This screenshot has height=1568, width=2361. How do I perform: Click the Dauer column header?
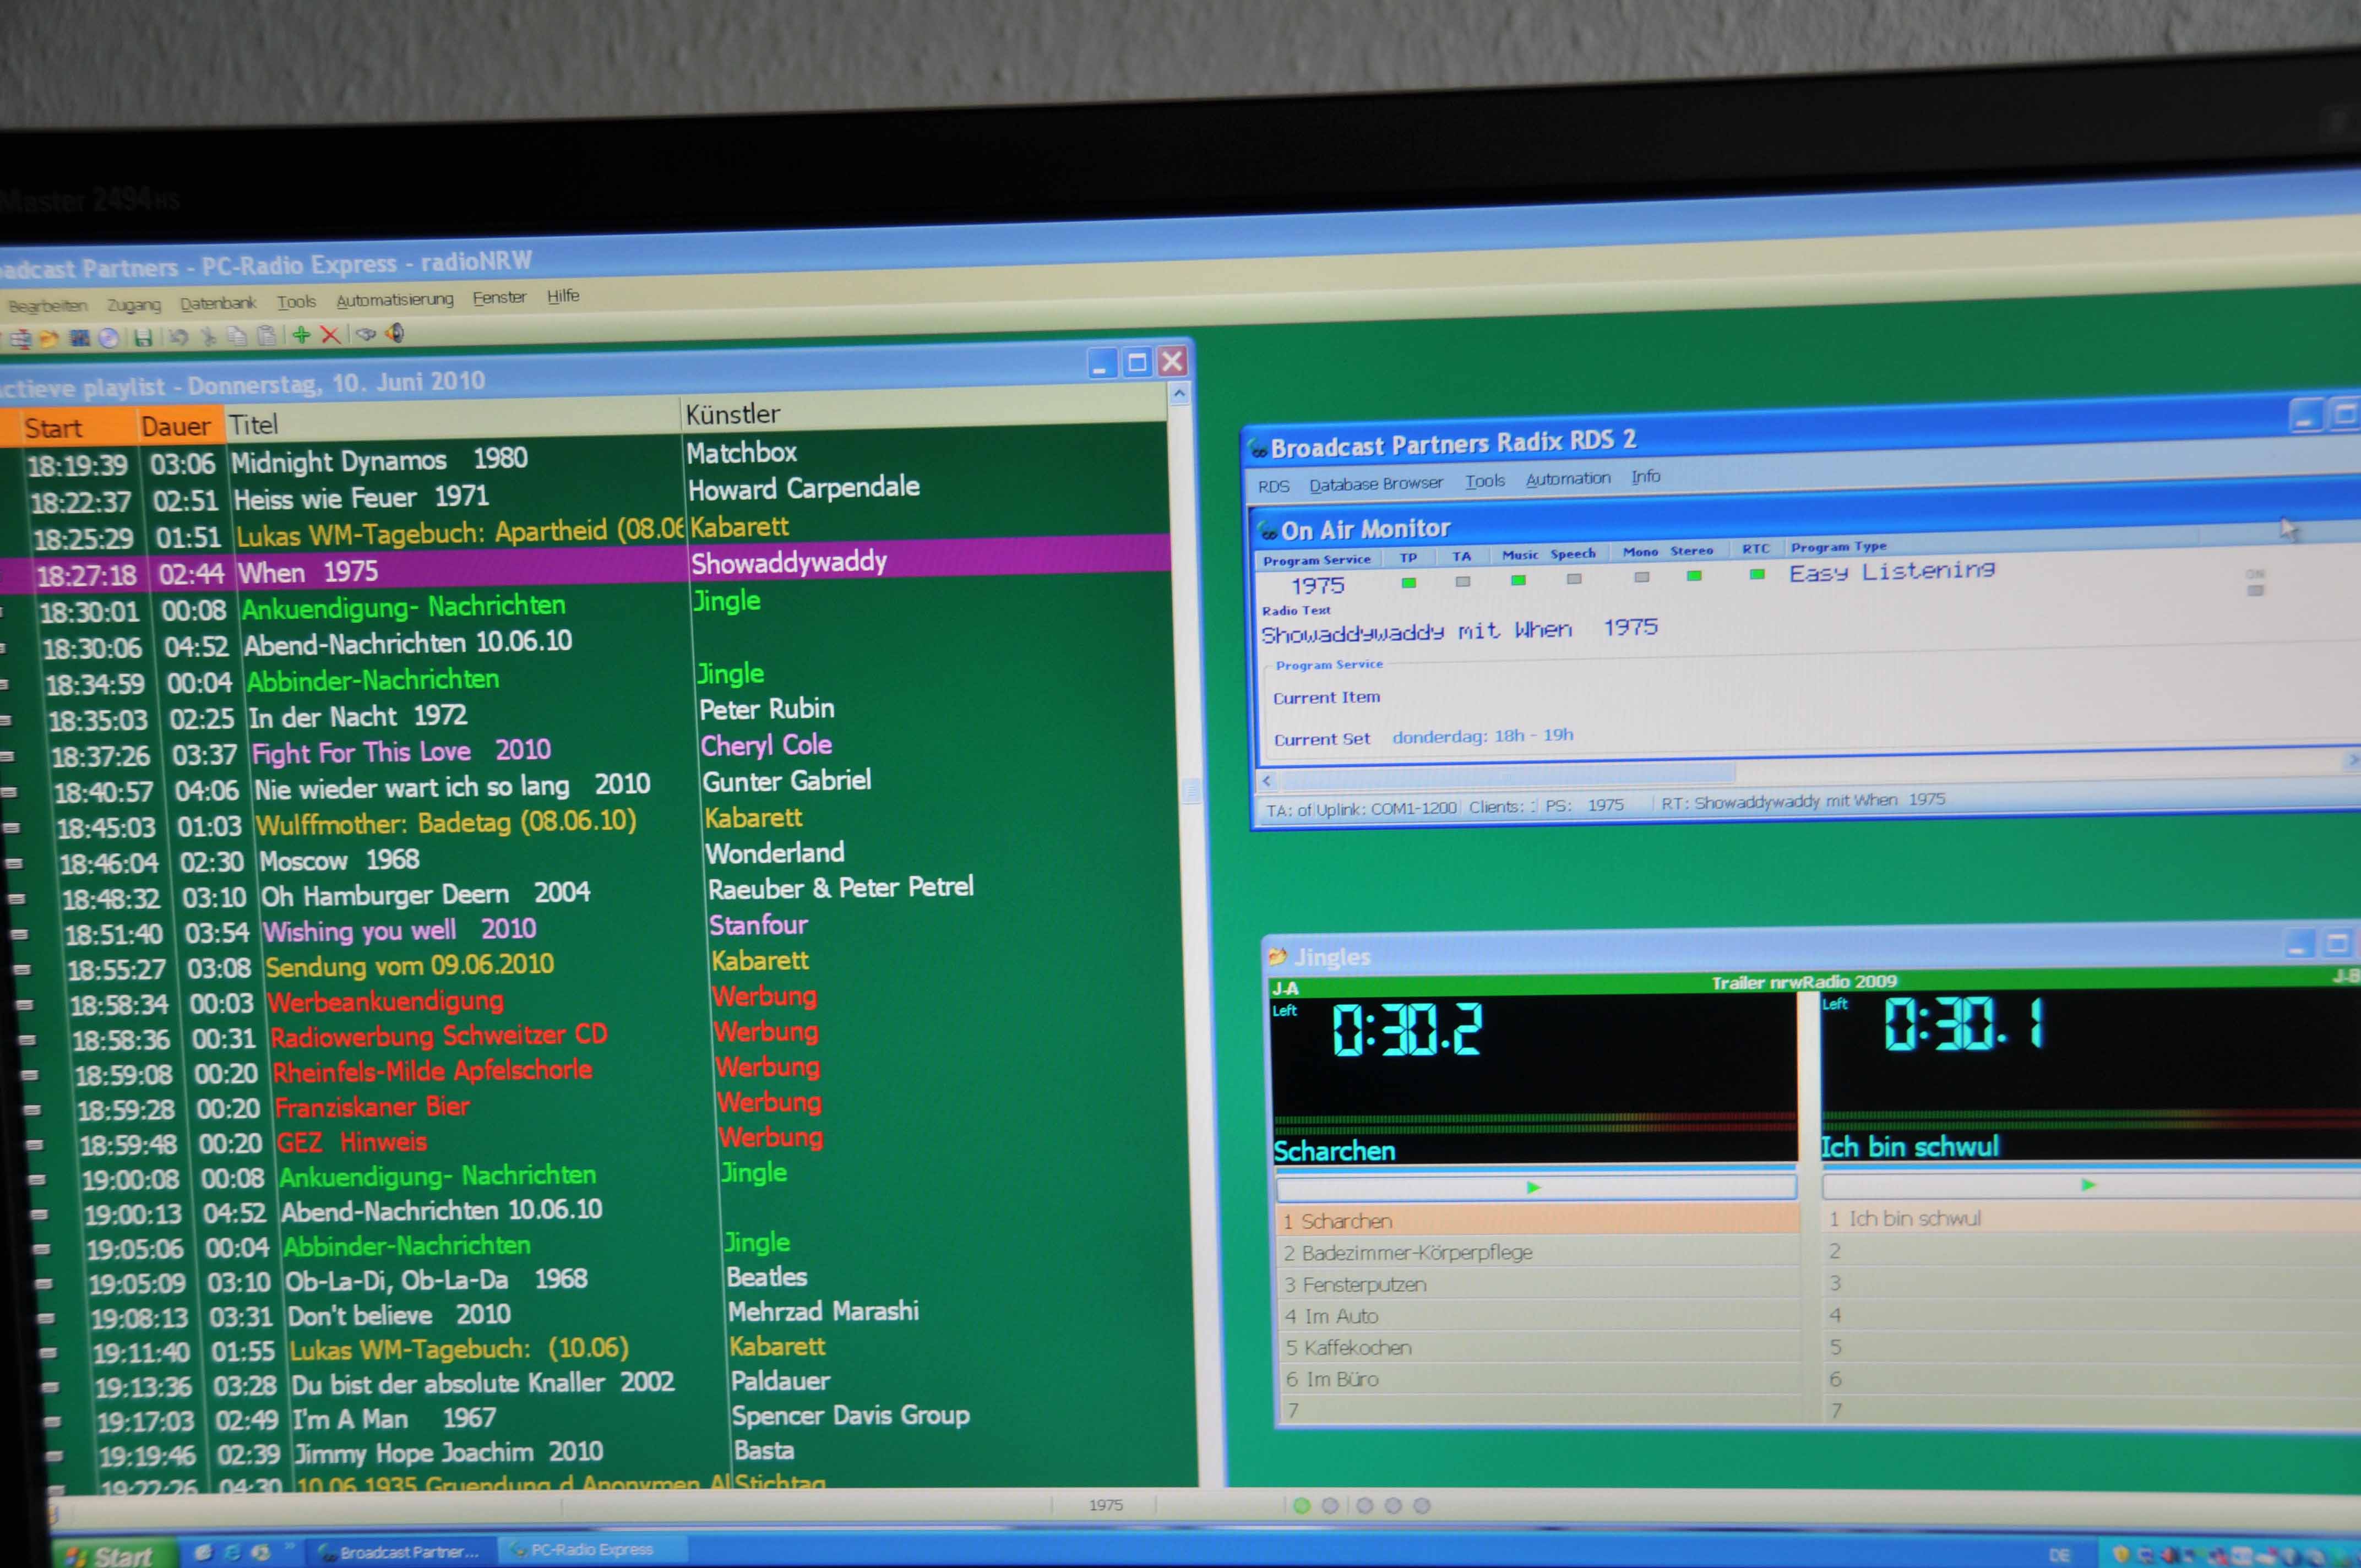180,426
